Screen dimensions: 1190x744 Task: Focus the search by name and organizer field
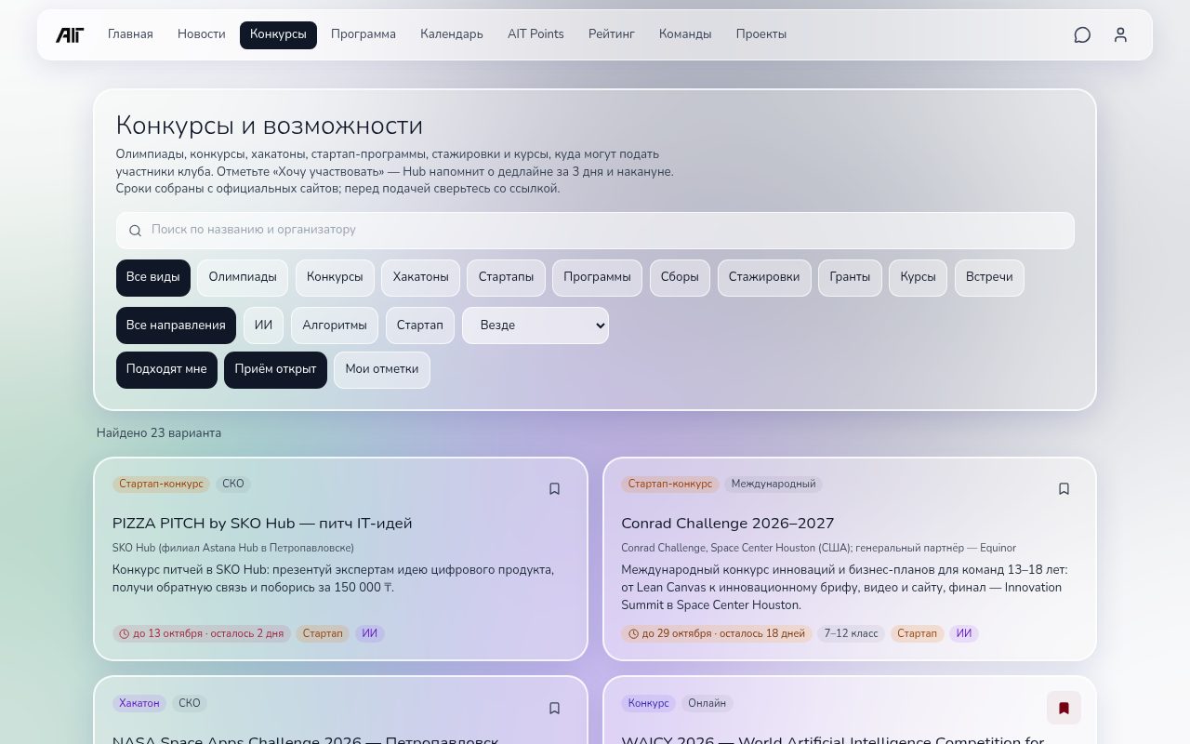click(x=595, y=231)
